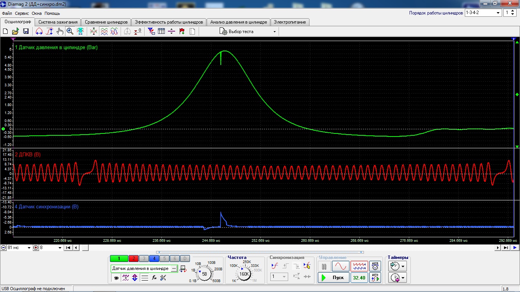Click the dashed lines icon in channel panel

[145, 278]
